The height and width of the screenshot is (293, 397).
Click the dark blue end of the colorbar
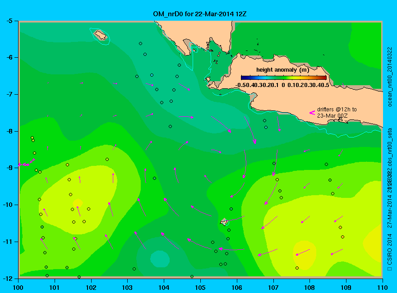(x=244, y=78)
